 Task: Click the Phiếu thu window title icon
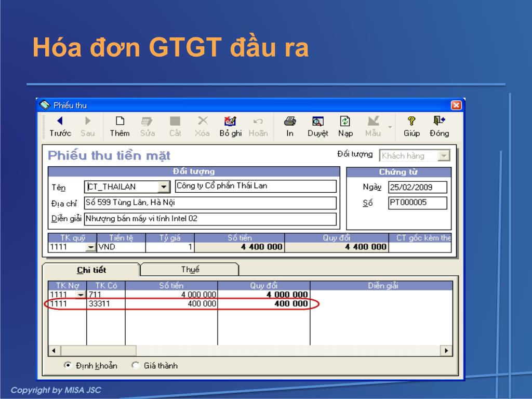pos(45,105)
